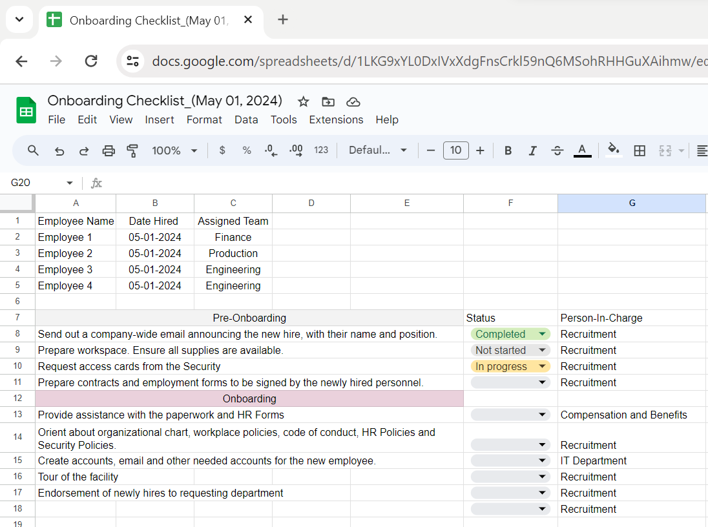Open the search menus magnifier tool
The width and height of the screenshot is (708, 527).
(33, 150)
